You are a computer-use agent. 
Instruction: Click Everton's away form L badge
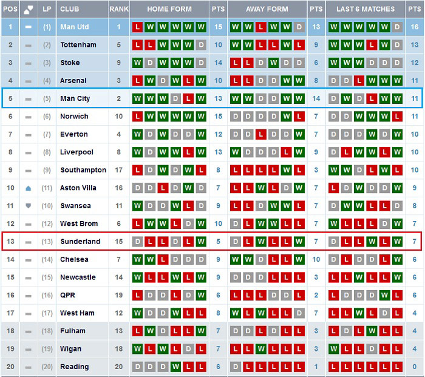(260, 134)
